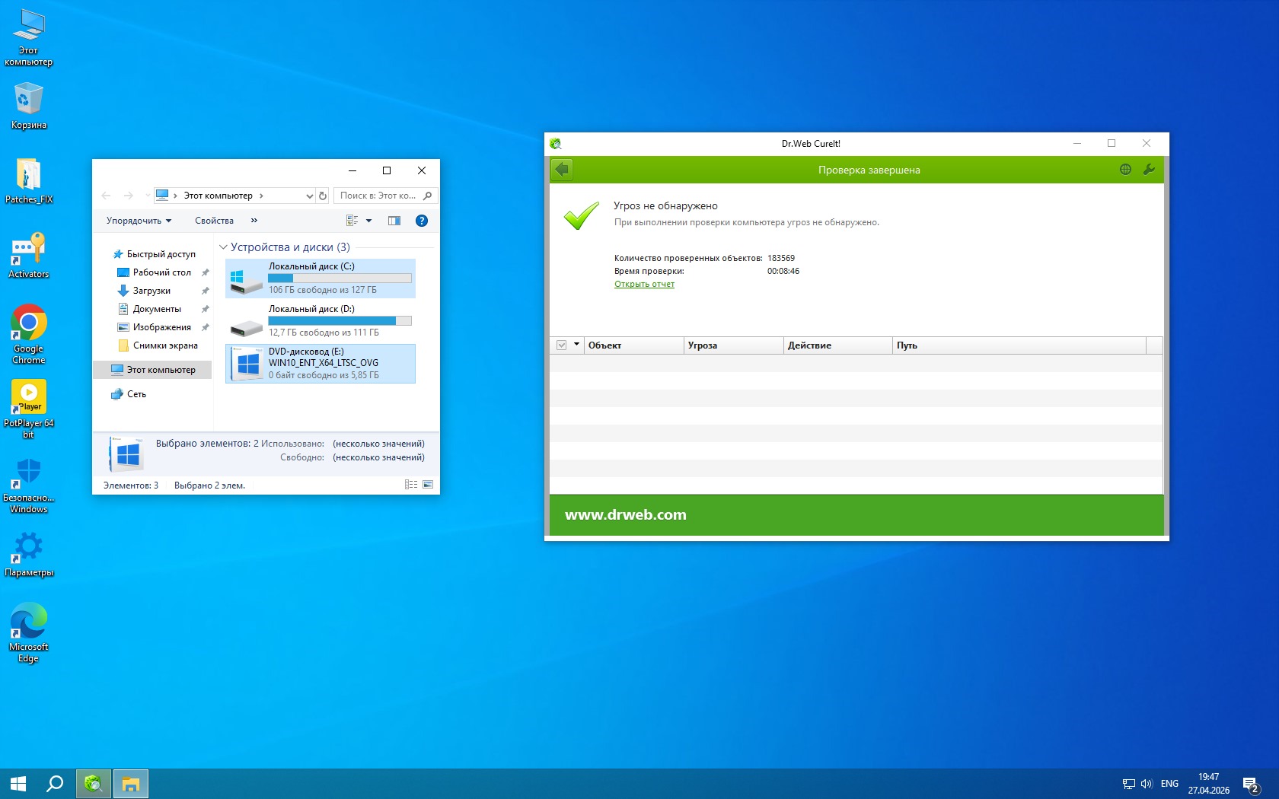Screen dimensions: 1279x799
Task: Open Dr.Web settings wrench icon
Action: 1149,170
